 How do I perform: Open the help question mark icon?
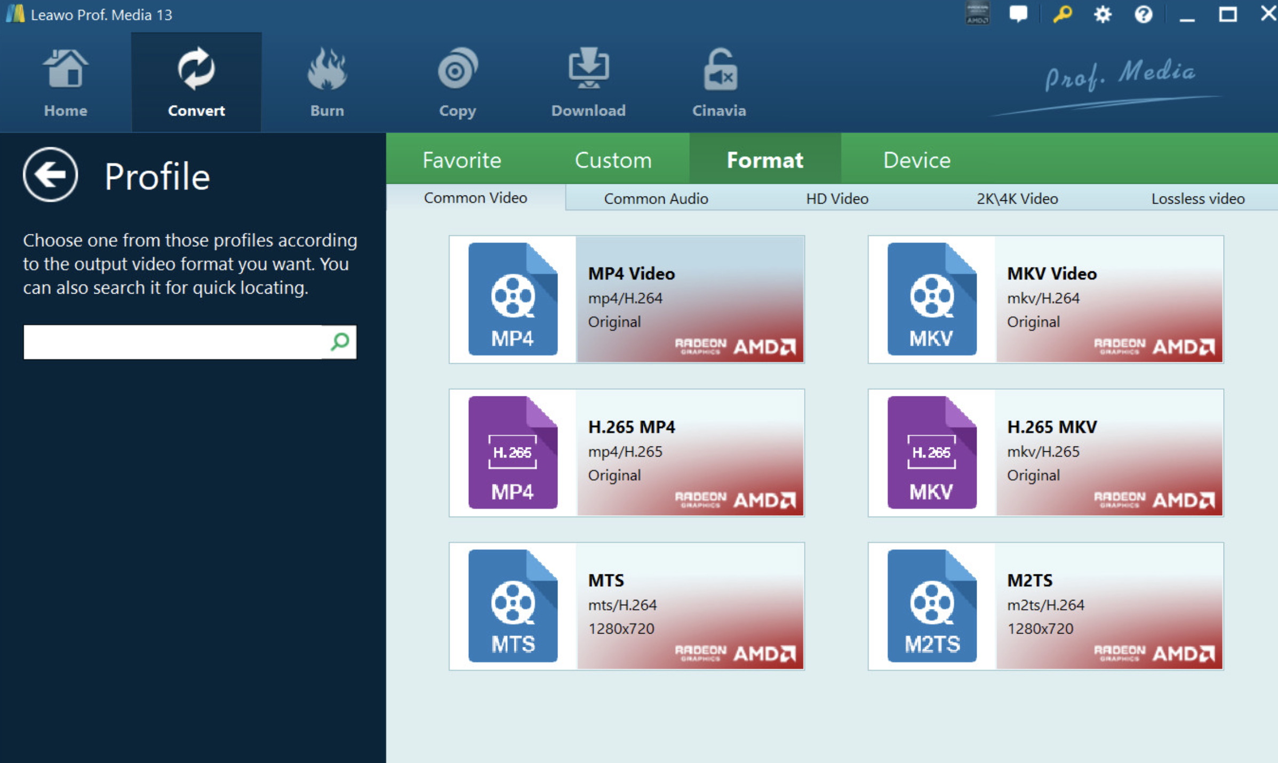1143,14
